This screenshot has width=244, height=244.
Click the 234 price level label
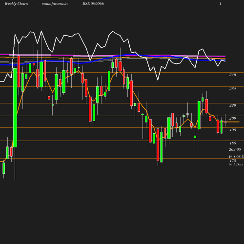(232, 89)
